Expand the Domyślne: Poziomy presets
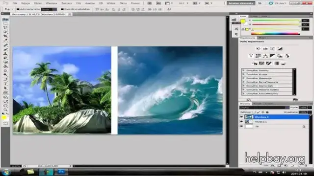This screenshot has height=176, width=314. (243, 70)
